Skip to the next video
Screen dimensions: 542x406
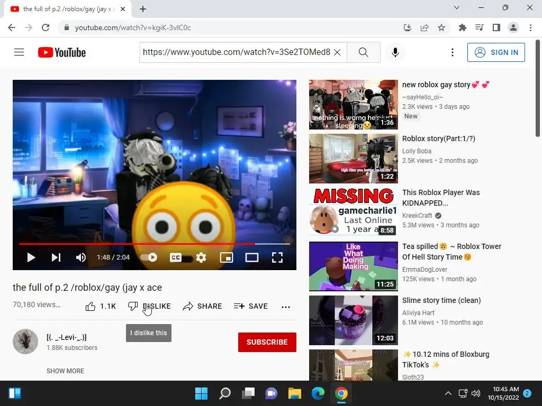(56, 257)
